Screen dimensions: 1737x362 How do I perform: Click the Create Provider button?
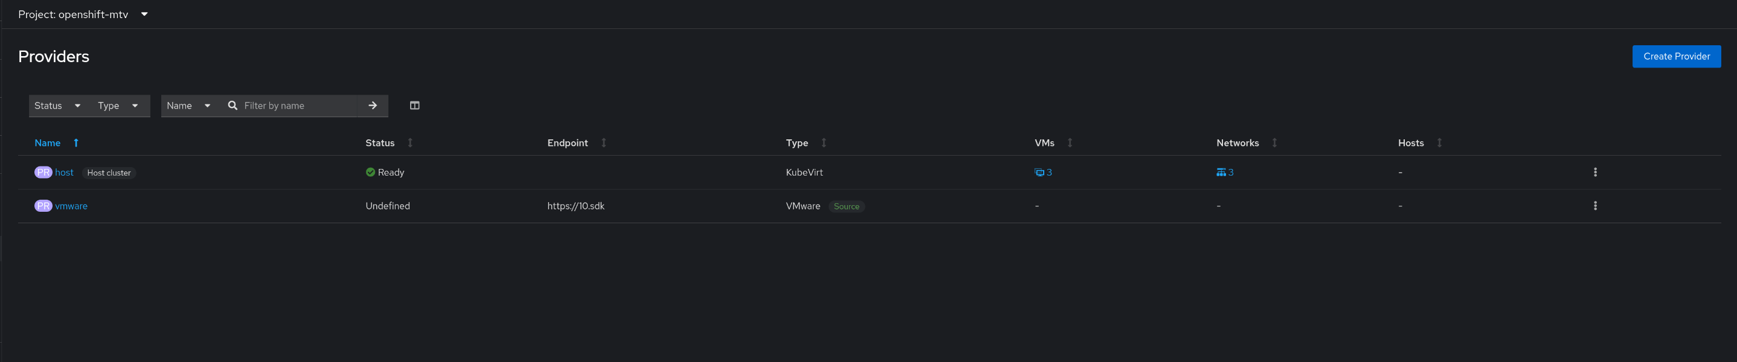[x=1675, y=57]
